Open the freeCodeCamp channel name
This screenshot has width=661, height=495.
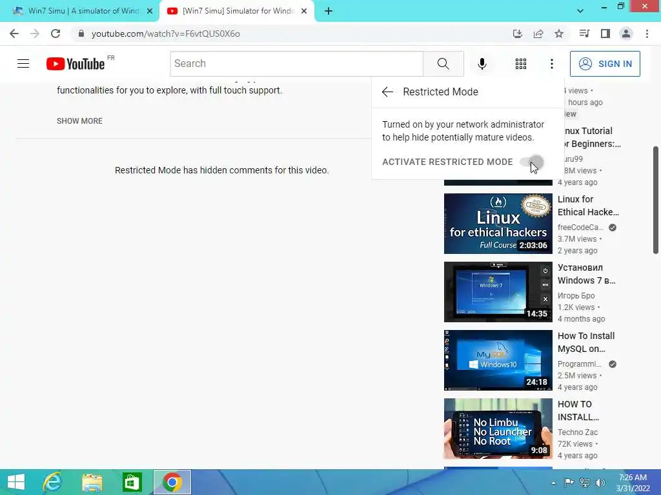pyautogui.click(x=580, y=228)
